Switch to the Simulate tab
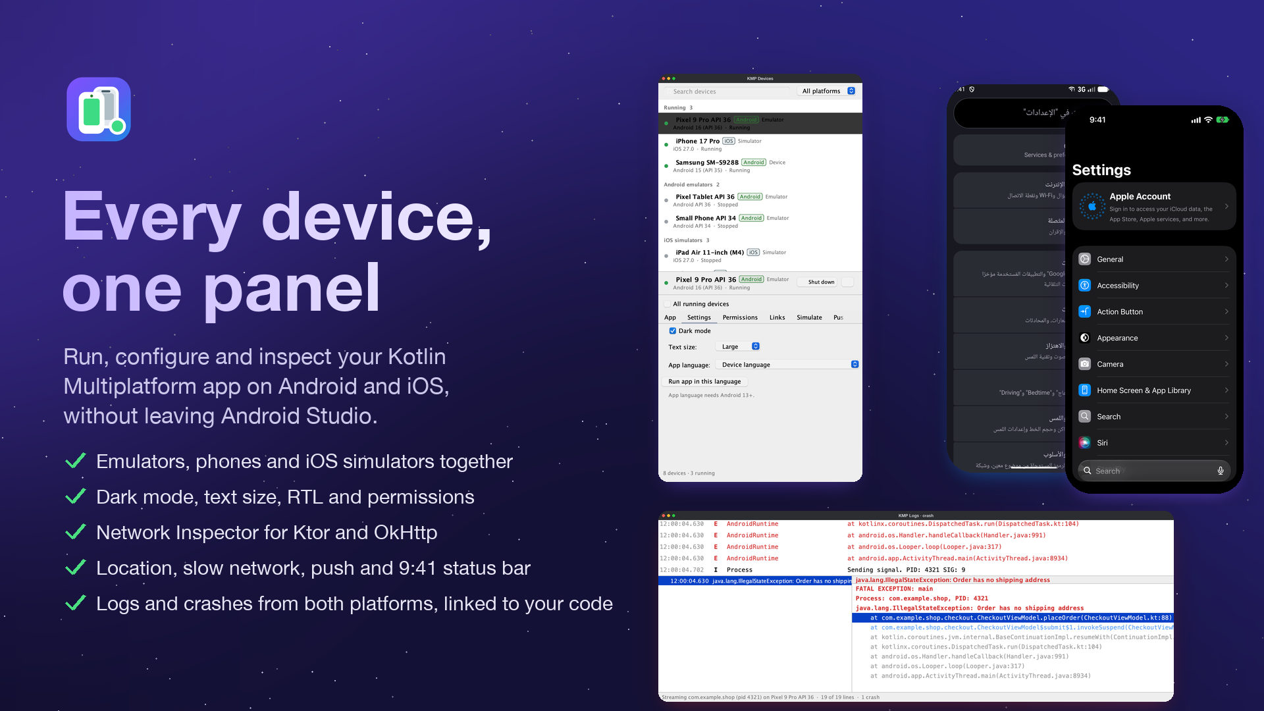Viewport: 1264px width, 711px height. (x=809, y=317)
